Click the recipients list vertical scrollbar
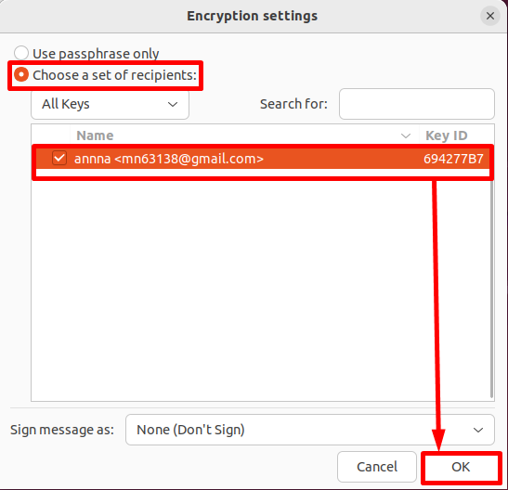The image size is (508, 490). (x=491, y=288)
